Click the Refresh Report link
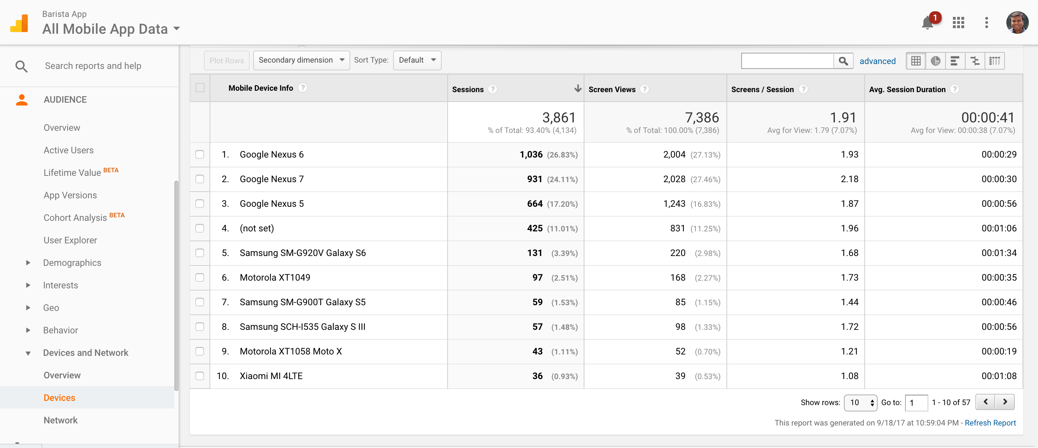Viewport: 1038px width, 448px height. (x=989, y=423)
